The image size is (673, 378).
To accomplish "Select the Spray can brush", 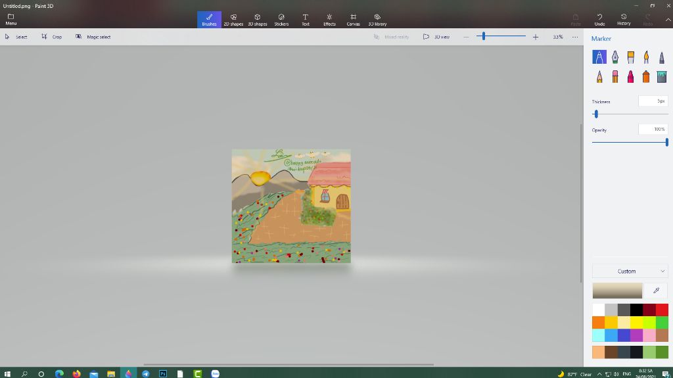I will 646,76.
